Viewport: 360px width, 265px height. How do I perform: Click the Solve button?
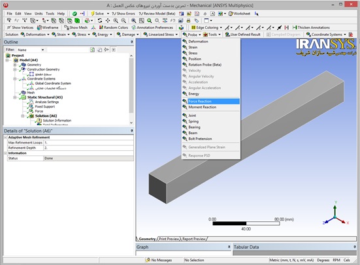[x=97, y=14]
